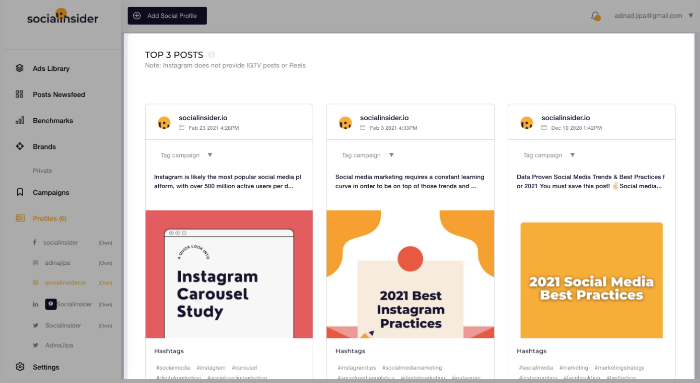700x383 pixels.
Task: Click the #instagramtips hashtag on second post
Action: click(x=357, y=368)
